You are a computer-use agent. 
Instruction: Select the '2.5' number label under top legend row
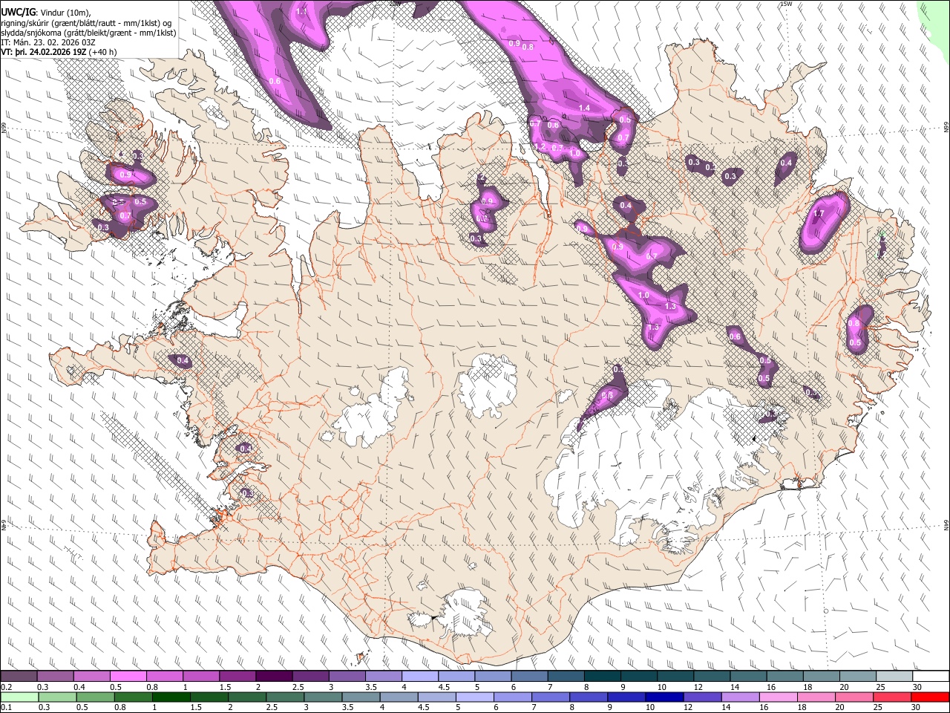[298, 687]
